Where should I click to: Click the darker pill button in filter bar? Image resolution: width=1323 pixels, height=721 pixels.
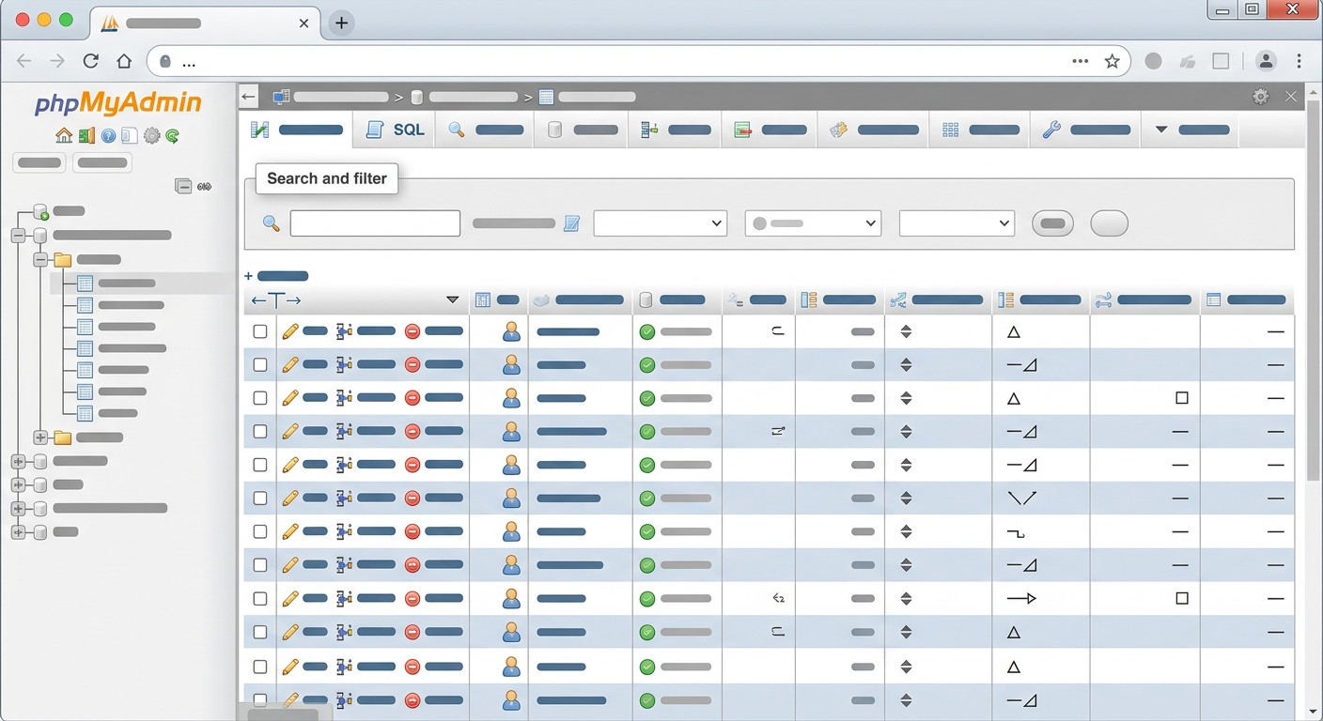tap(1052, 223)
